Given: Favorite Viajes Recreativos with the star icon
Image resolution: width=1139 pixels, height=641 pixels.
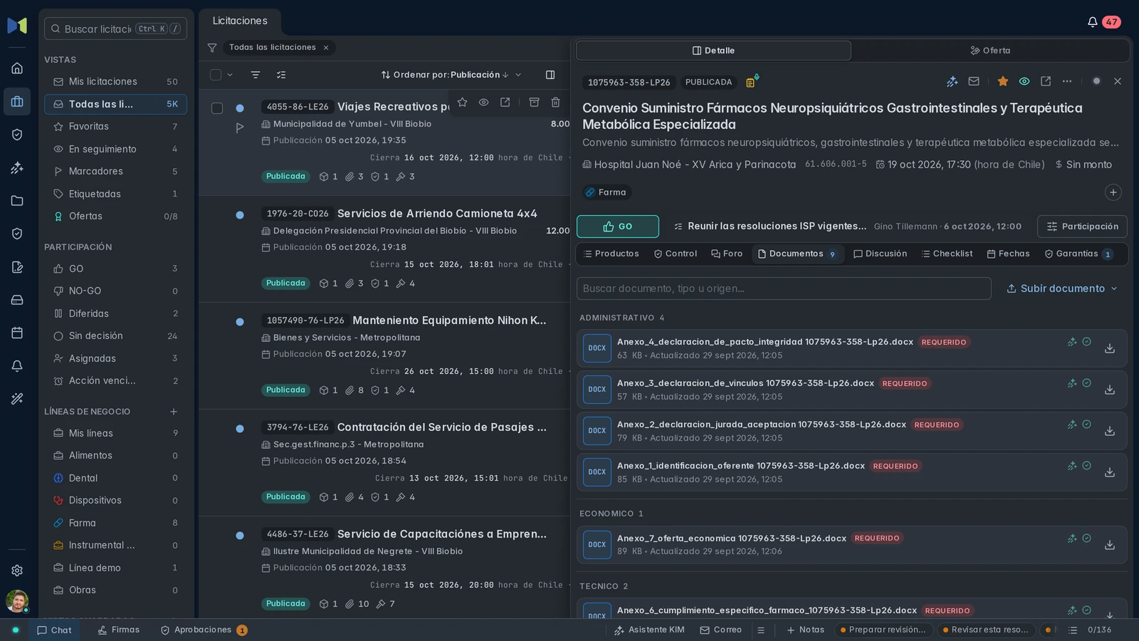Looking at the screenshot, I should (462, 103).
